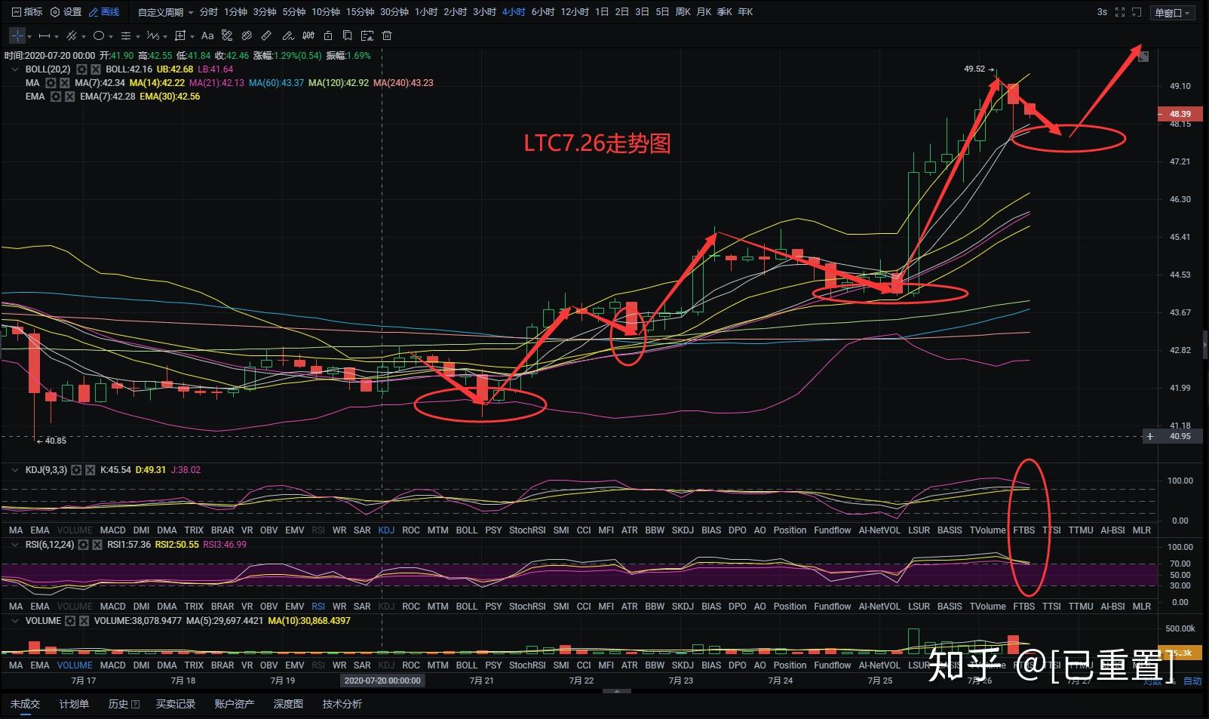Viewport: 1209px width, 719px height.
Task: Open KDJ indicator settings gear
Action: (x=75, y=470)
